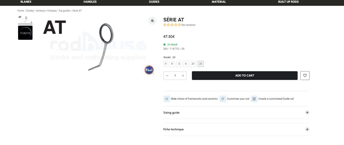Select model size 20
344x145 pixels.
click(193, 64)
